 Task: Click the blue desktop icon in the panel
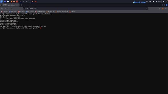(x=5, y=2)
